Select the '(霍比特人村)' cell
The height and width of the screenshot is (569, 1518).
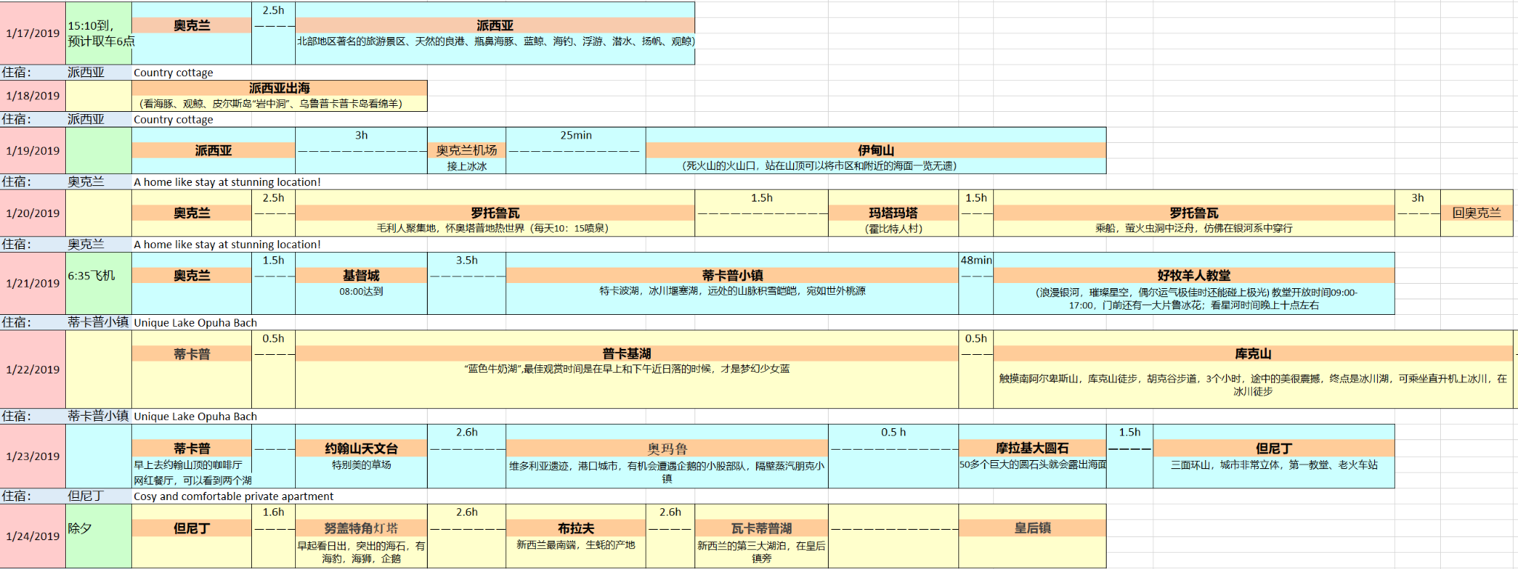click(893, 228)
